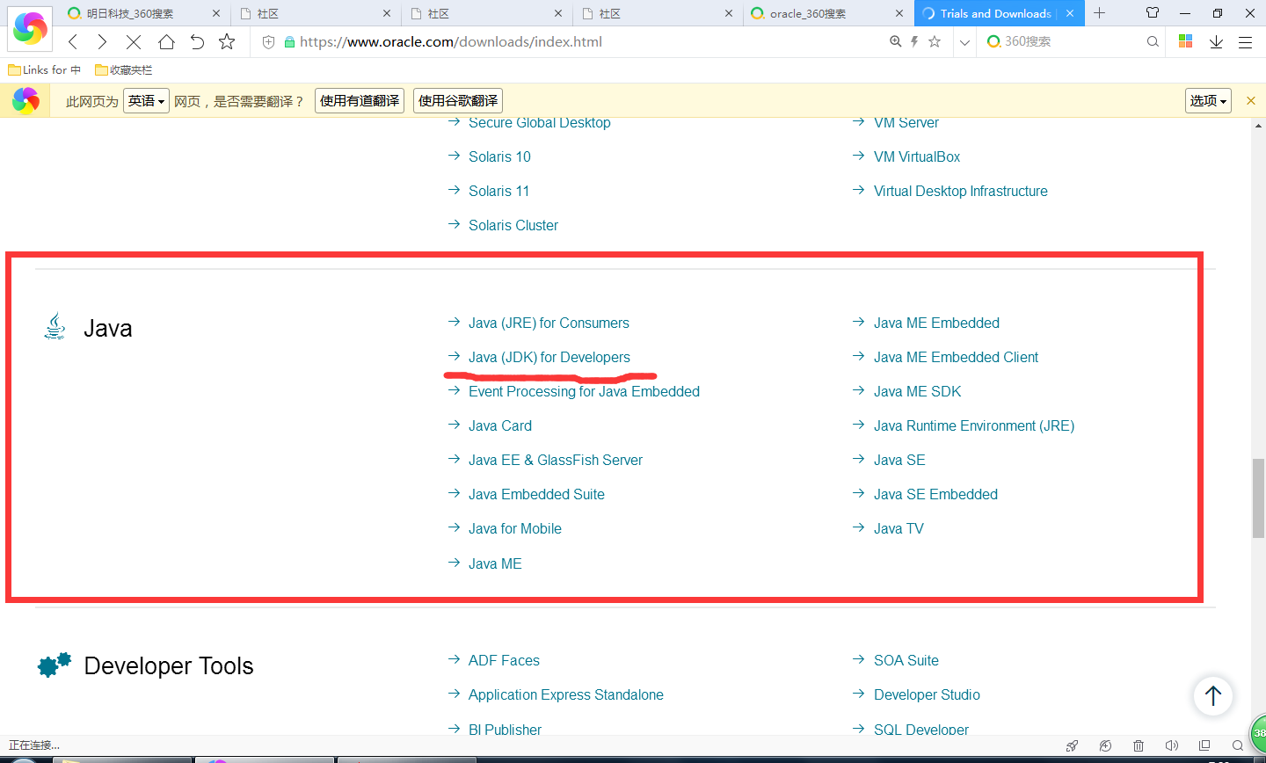Click the leaf-plus icon in status bar
This screenshot has width=1266, height=763.
point(1105,745)
